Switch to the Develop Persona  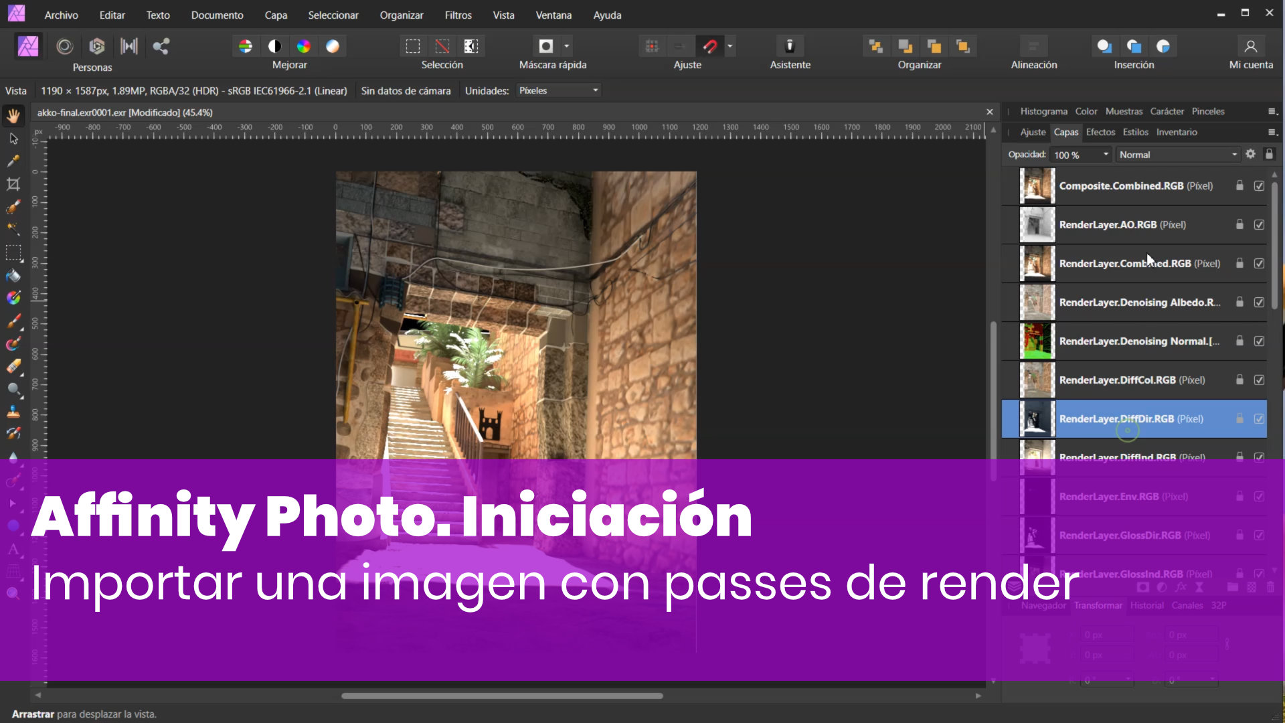pos(97,46)
